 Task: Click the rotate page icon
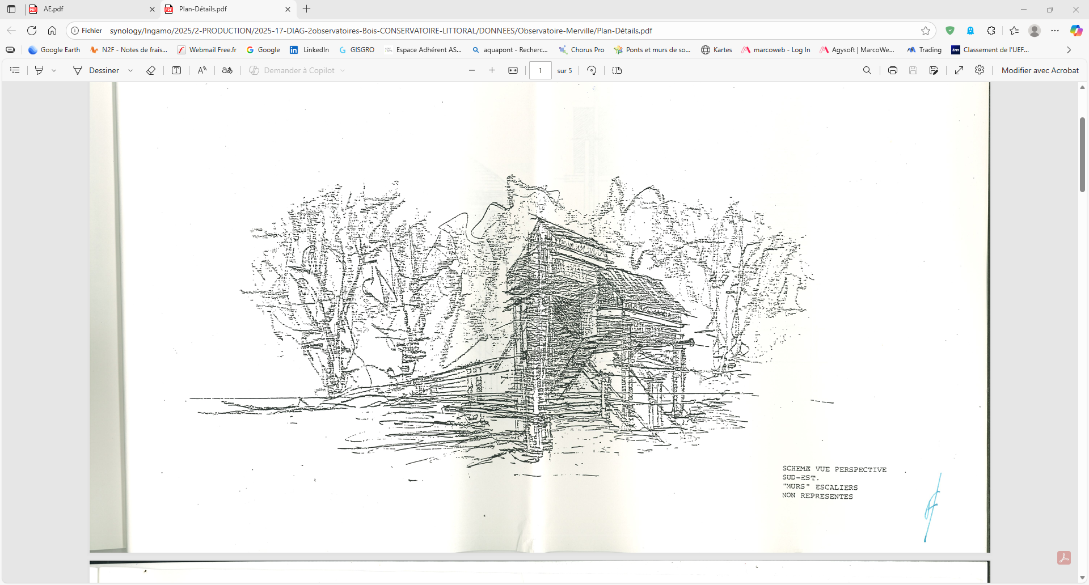592,70
